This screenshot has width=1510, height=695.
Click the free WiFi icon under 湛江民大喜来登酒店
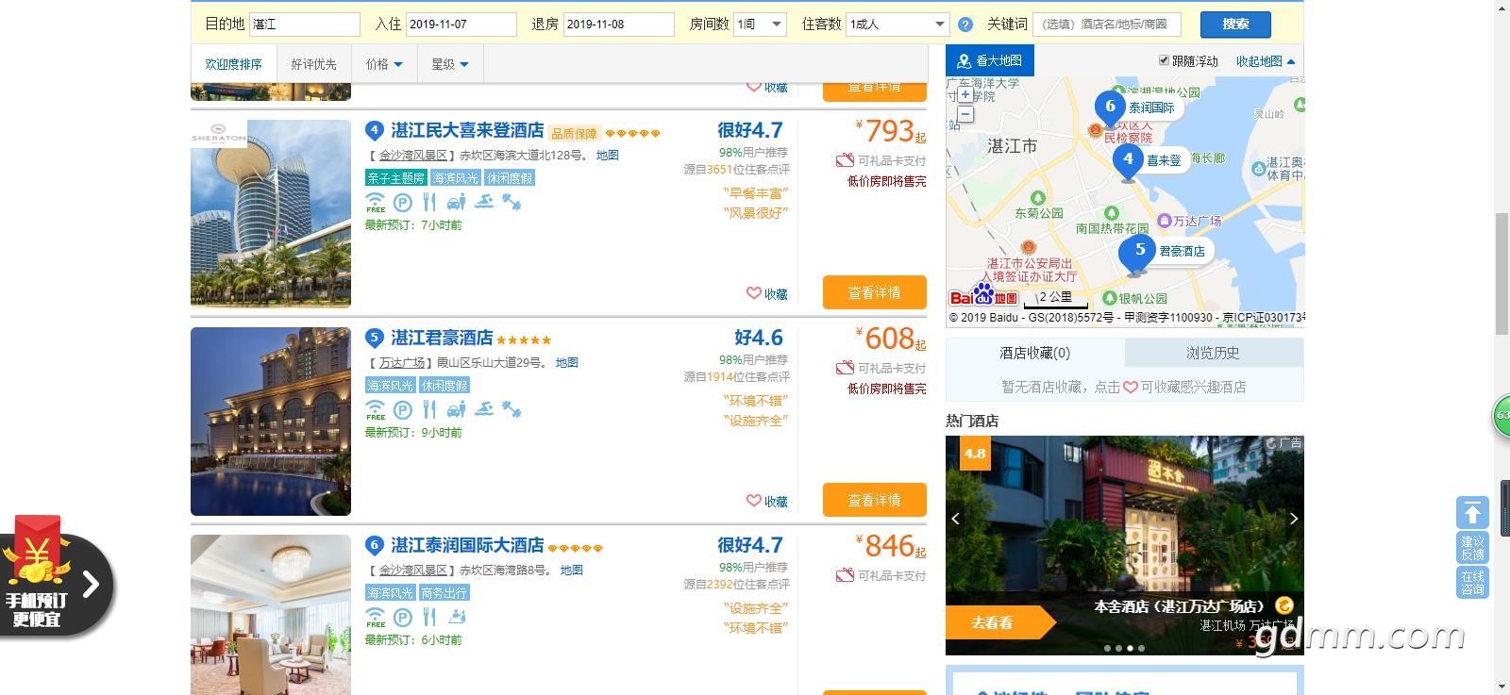point(376,202)
